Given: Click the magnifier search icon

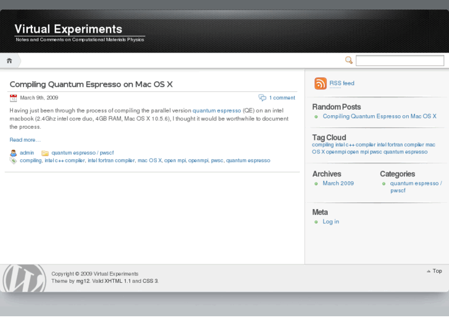Looking at the screenshot, I should coord(349,60).
